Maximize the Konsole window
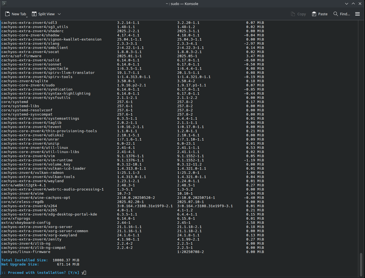This screenshot has width=365, height=278. [x=353, y=4]
